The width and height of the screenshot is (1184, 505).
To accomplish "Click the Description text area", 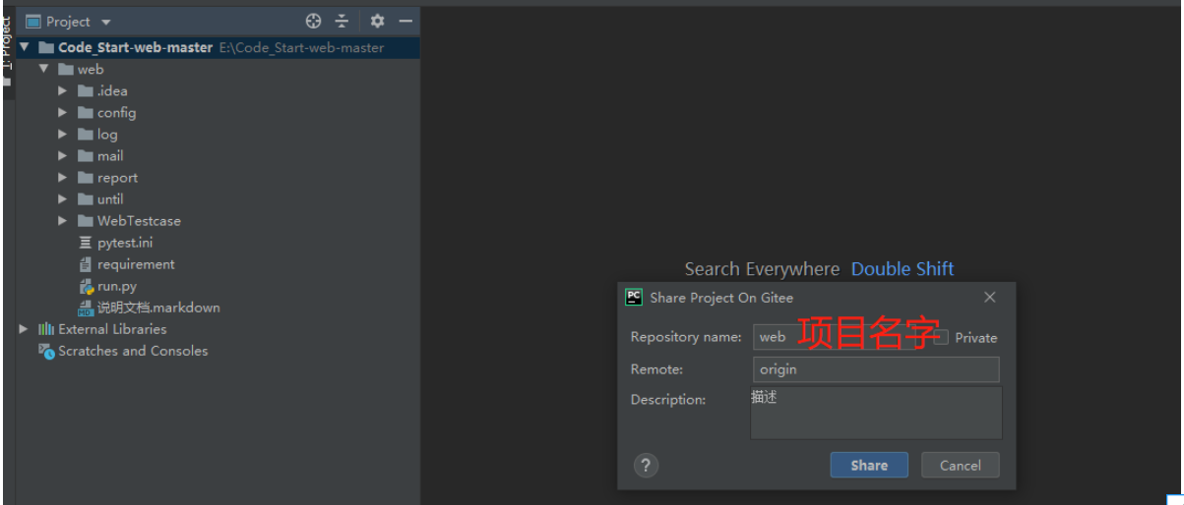I will tap(876, 413).
